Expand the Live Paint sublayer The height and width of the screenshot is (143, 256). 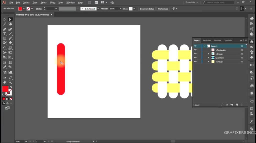208,58
